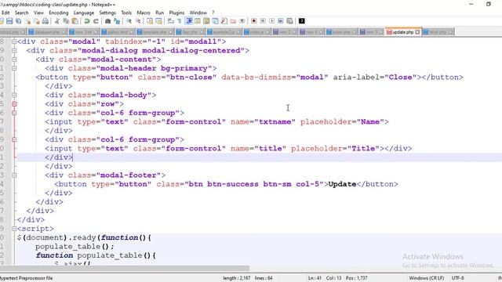
Task: Open the Search menu
Action: (21, 13)
